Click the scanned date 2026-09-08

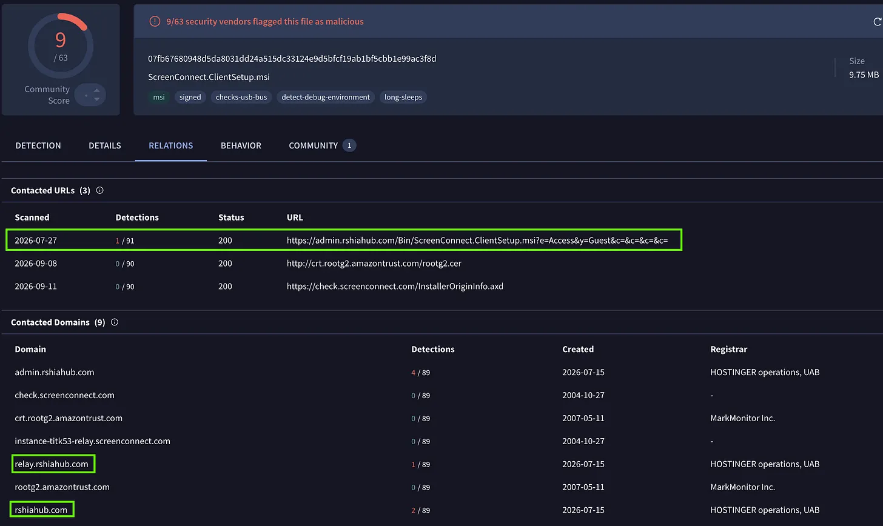(36, 264)
